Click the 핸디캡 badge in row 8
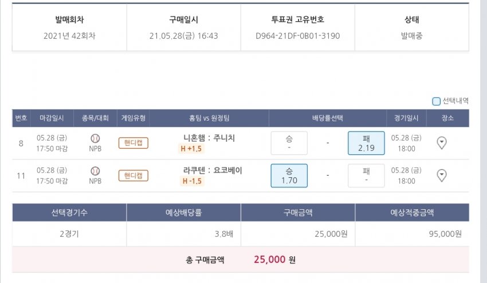The width and height of the screenshot is (487, 283). coord(133,143)
